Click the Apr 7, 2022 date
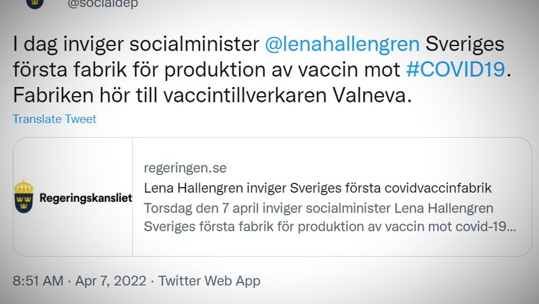Image resolution: width=539 pixels, height=304 pixels. coord(111,281)
